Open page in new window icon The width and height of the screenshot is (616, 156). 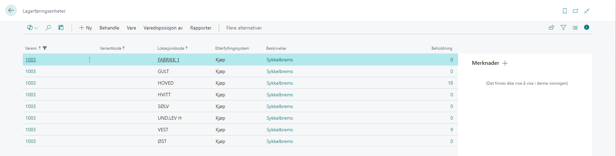click(x=575, y=11)
